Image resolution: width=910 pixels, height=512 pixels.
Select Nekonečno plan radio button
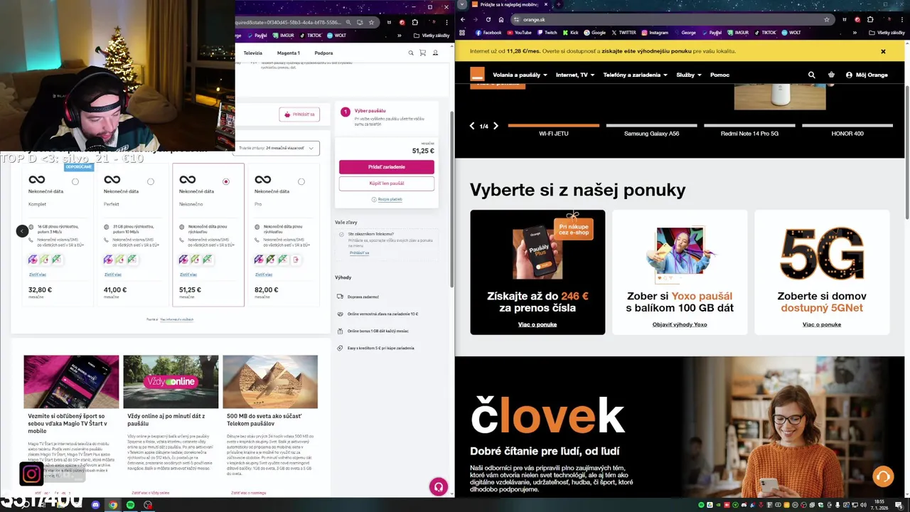tap(226, 181)
